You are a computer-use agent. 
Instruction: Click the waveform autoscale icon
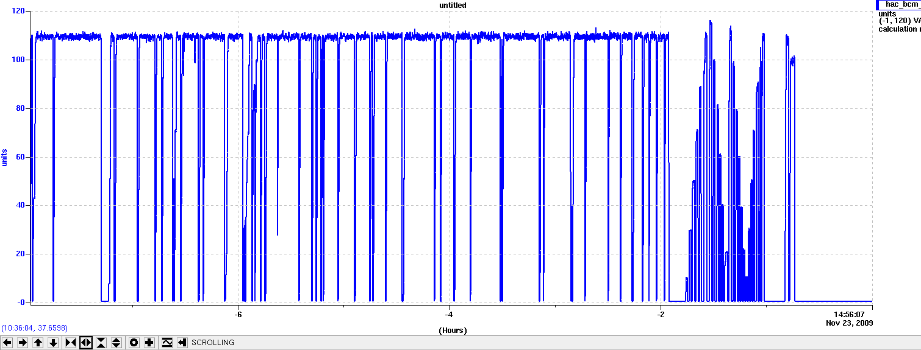pos(167,343)
